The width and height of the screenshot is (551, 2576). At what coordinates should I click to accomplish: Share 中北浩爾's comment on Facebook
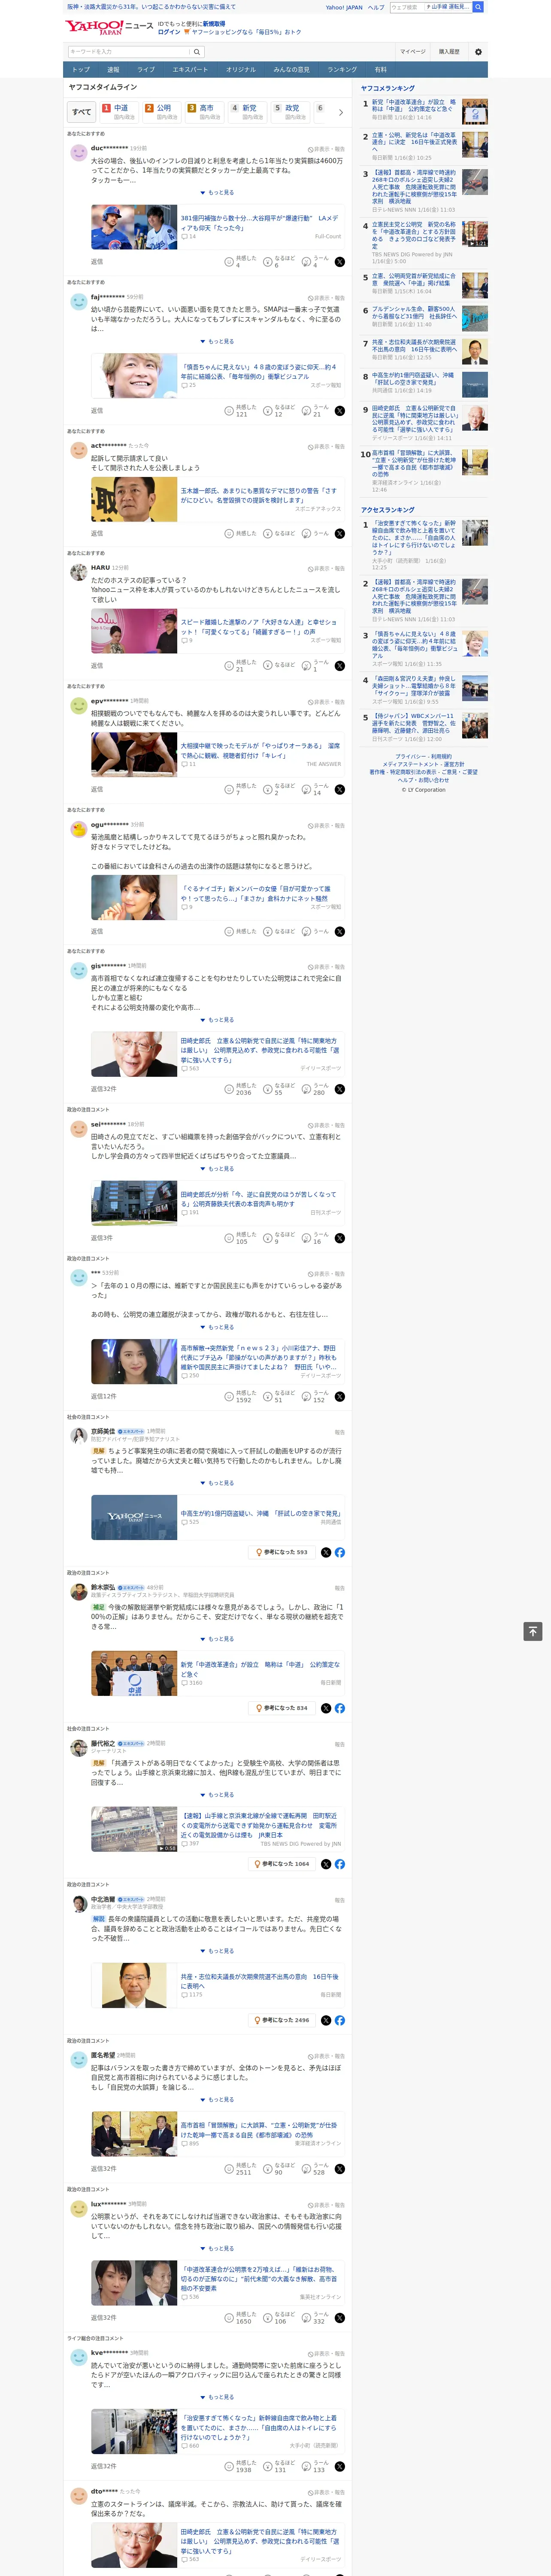(x=340, y=2020)
